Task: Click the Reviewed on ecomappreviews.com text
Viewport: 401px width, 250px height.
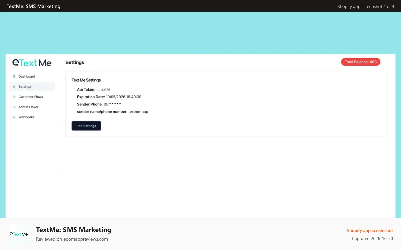Action: click(72, 239)
